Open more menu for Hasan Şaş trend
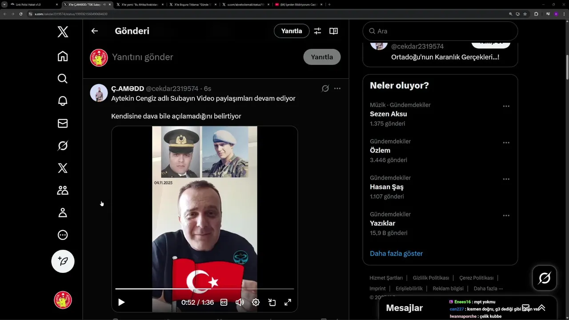This screenshot has width=569, height=320. (506, 179)
